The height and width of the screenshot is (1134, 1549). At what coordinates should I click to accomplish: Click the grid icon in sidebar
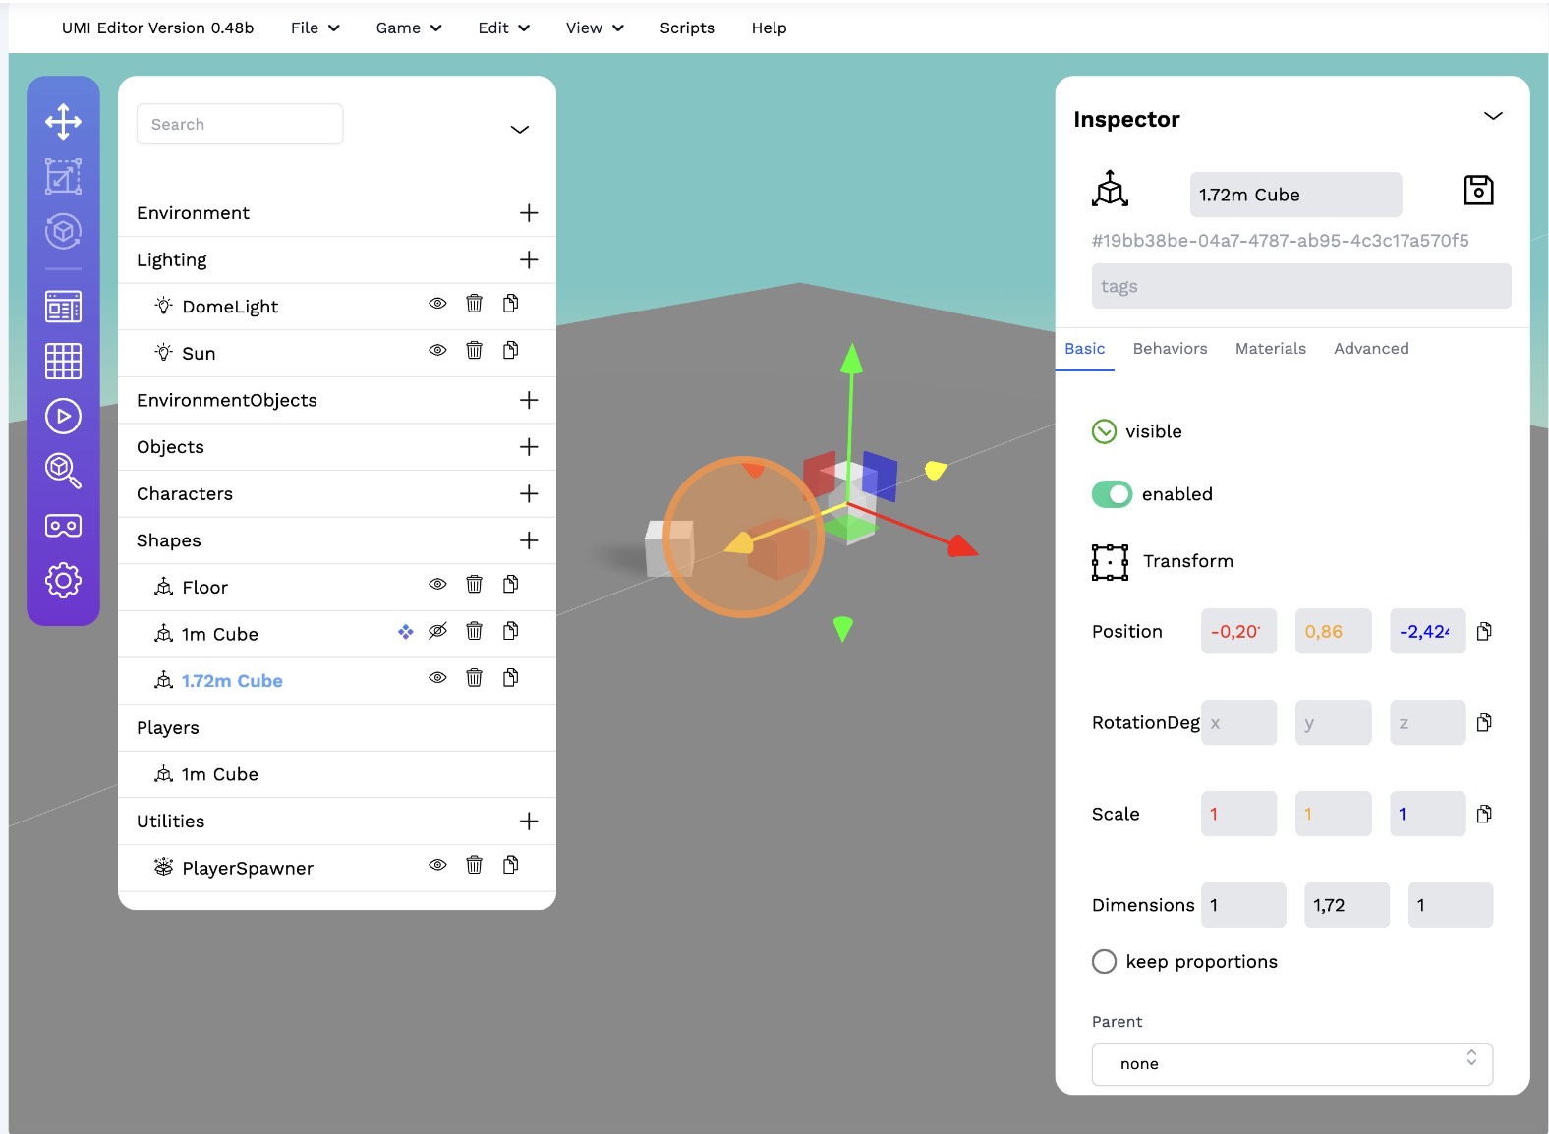tap(63, 362)
